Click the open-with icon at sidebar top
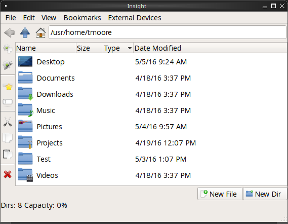 (x=8, y=49)
